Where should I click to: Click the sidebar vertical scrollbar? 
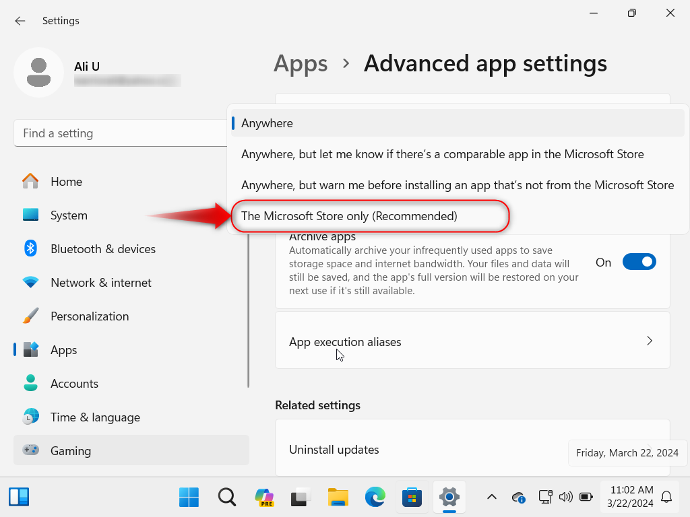coord(248,310)
